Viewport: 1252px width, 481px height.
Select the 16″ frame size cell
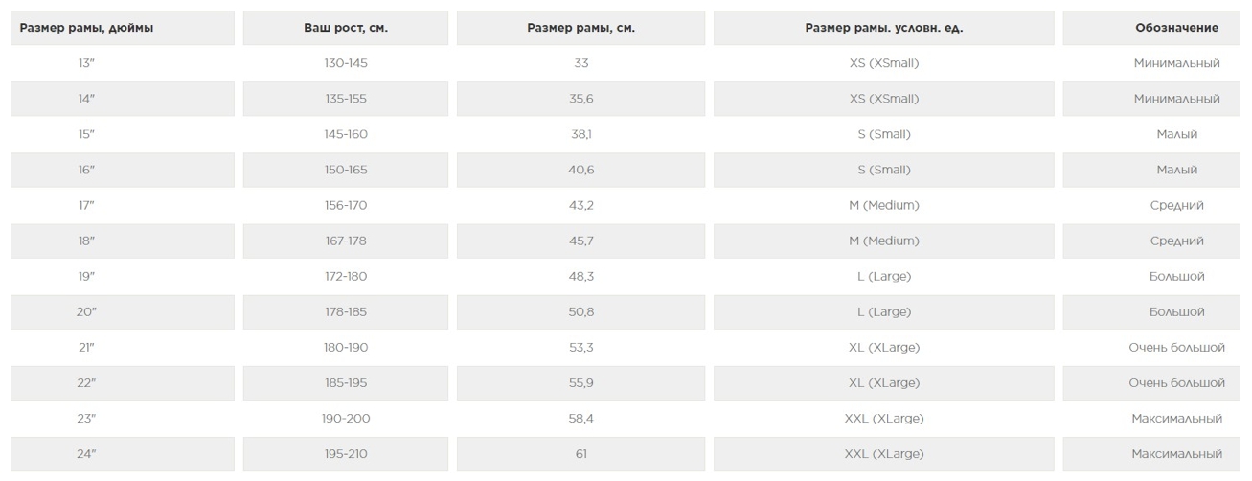[86, 170]
